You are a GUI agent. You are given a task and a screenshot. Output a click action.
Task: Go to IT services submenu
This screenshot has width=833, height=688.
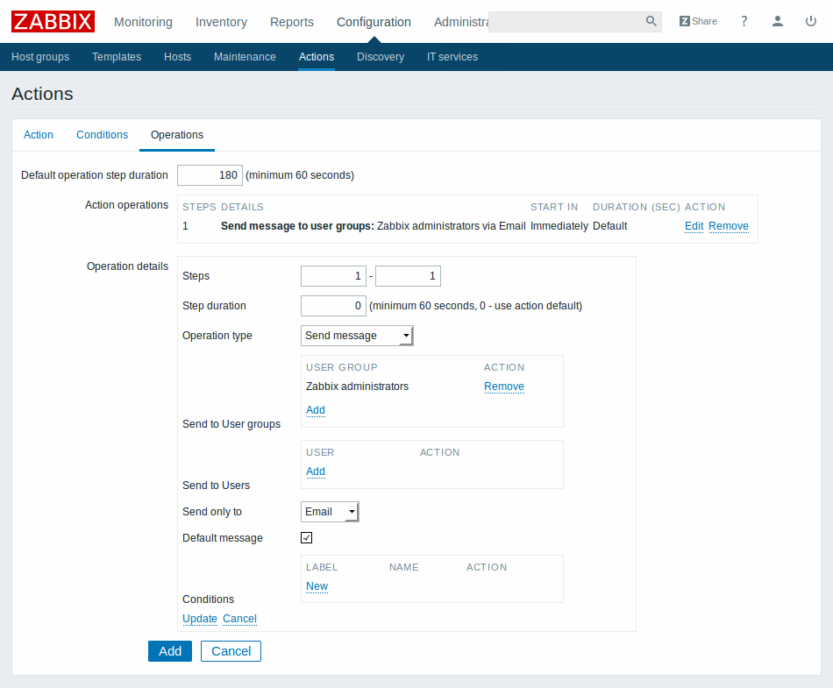pyautogui.click(x=452, y=57)
